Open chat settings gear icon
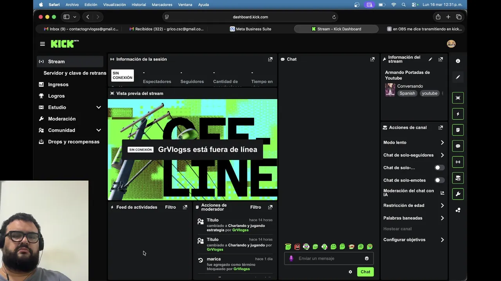The width and height of the screenshot is (501, 281). [x=350, y=272]
